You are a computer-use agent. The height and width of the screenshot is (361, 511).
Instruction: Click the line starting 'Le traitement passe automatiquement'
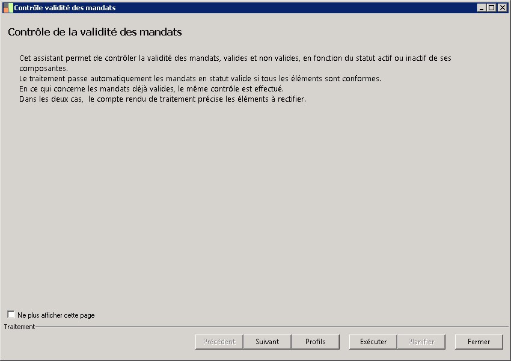pos(200,79)
